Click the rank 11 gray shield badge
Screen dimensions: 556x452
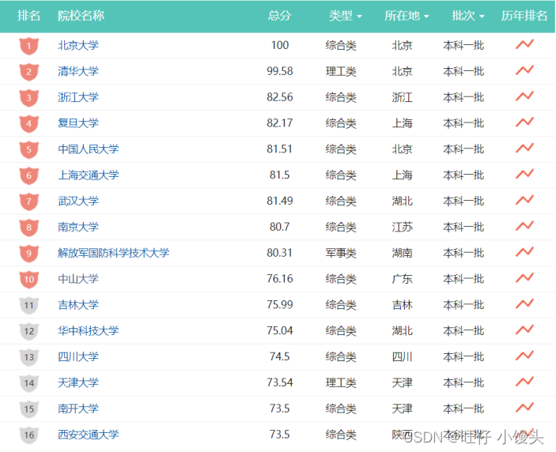[29, 305]
